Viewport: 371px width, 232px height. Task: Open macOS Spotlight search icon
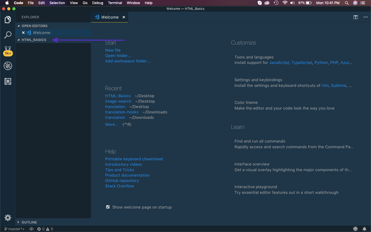pyautogui.click(x=347, y=3)
